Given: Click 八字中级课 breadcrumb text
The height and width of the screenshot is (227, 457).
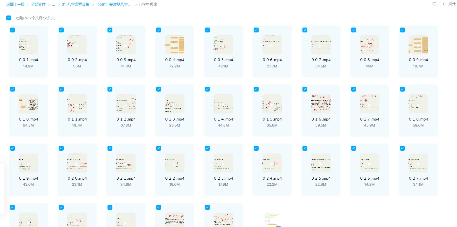Looking at the screenshot, I should (148, 4).
